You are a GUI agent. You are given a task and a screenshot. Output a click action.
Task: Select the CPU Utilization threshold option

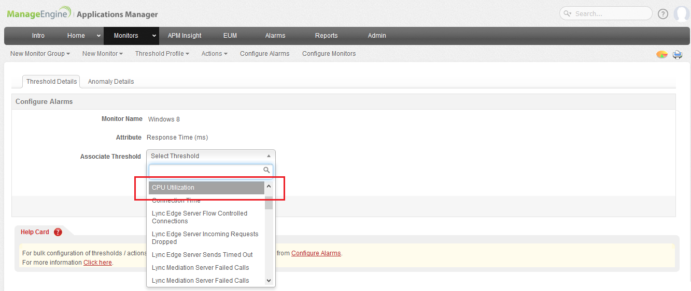coord(206,188)
